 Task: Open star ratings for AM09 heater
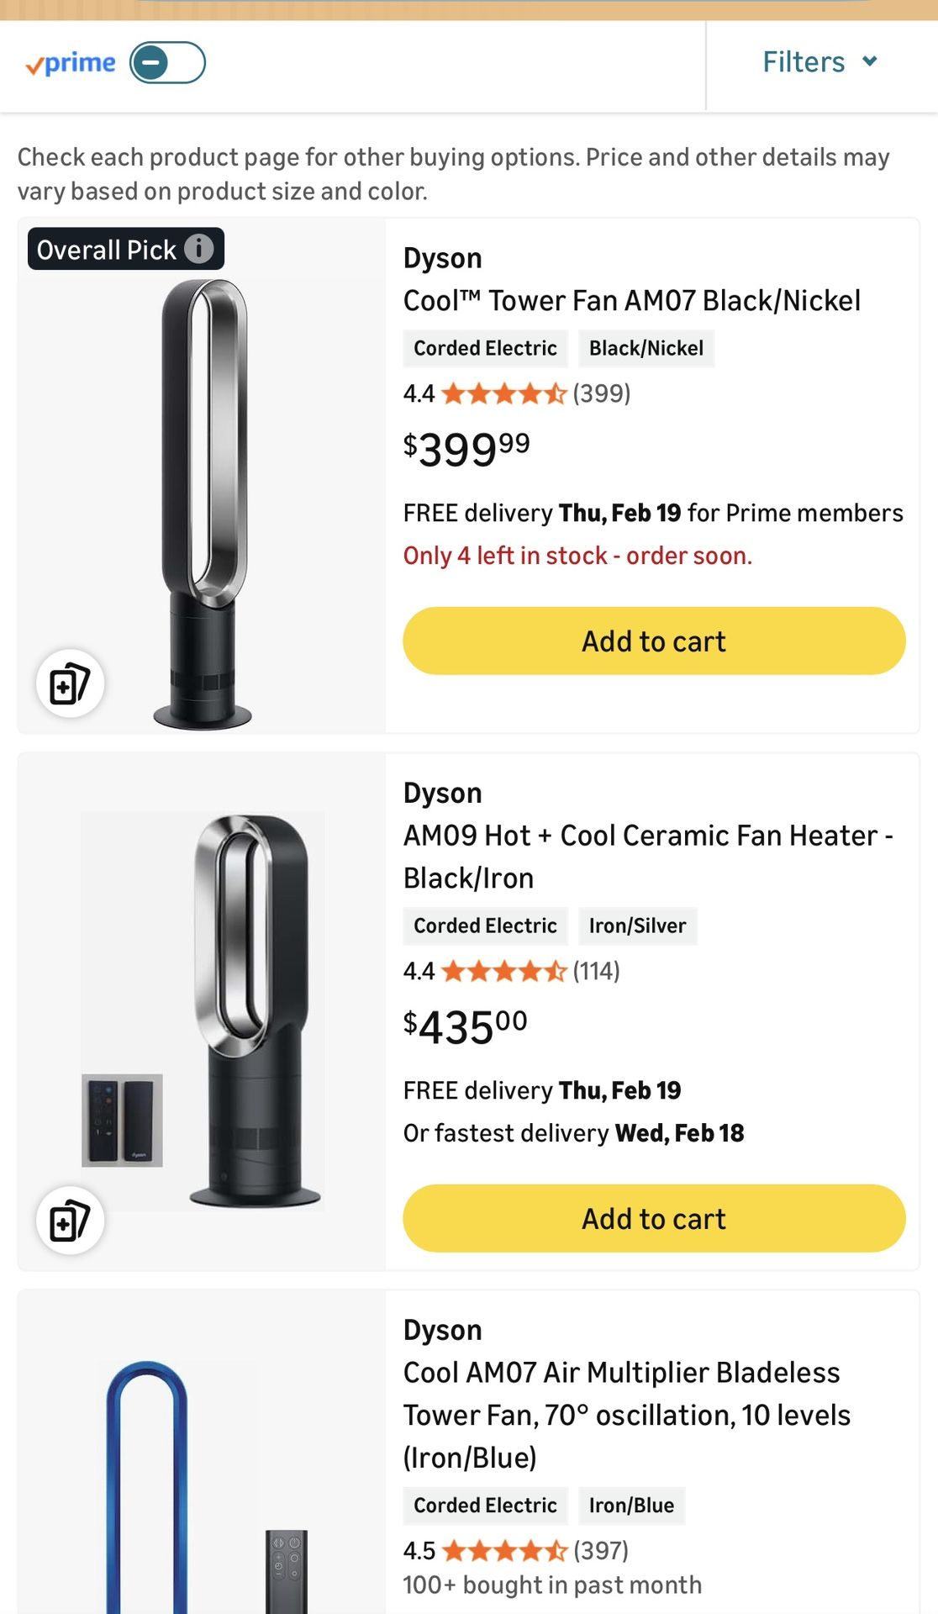[x=503, y=972]
